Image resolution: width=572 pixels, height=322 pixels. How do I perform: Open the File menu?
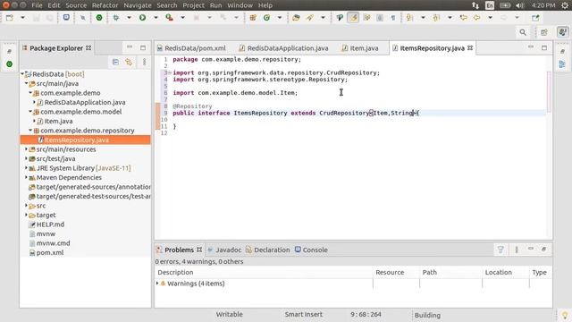point(37,5)
